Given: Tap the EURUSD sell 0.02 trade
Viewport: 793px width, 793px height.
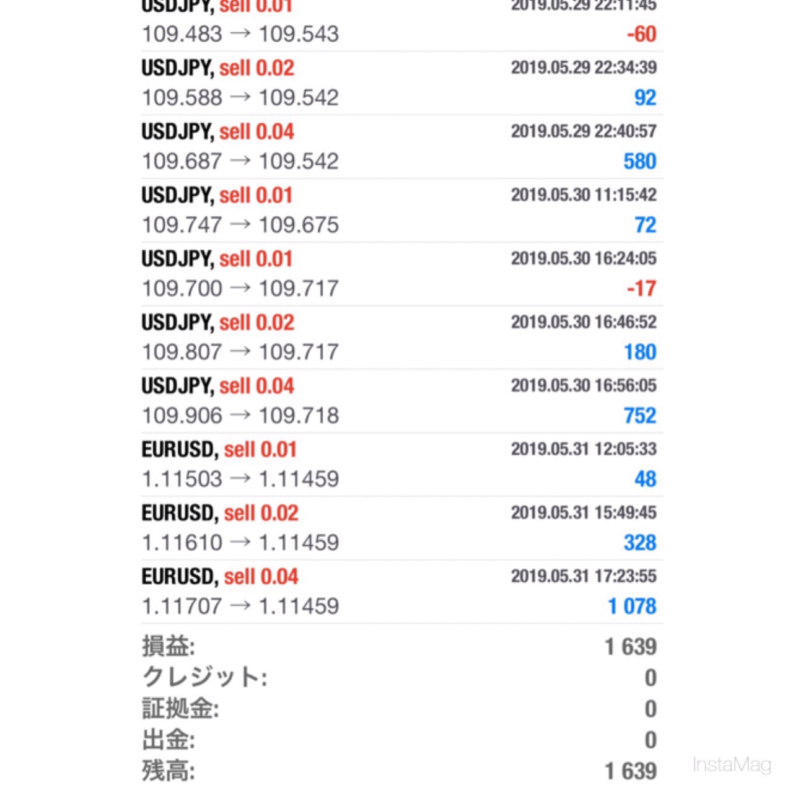Looking at the screenshot, I should pyautogui.click(x=396, y=528).
